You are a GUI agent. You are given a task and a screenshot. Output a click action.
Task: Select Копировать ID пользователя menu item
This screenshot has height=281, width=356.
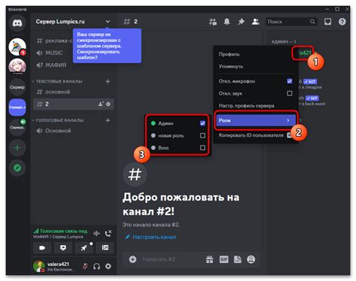[256, 135]
